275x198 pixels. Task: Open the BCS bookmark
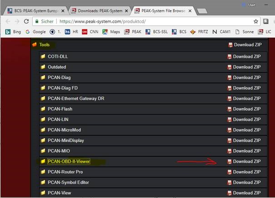pyautogui.click(x=179, y=32)
